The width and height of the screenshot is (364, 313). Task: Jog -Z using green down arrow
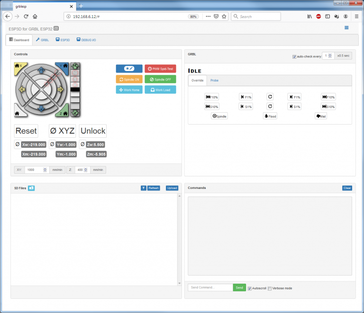click(x=75, y=113)
